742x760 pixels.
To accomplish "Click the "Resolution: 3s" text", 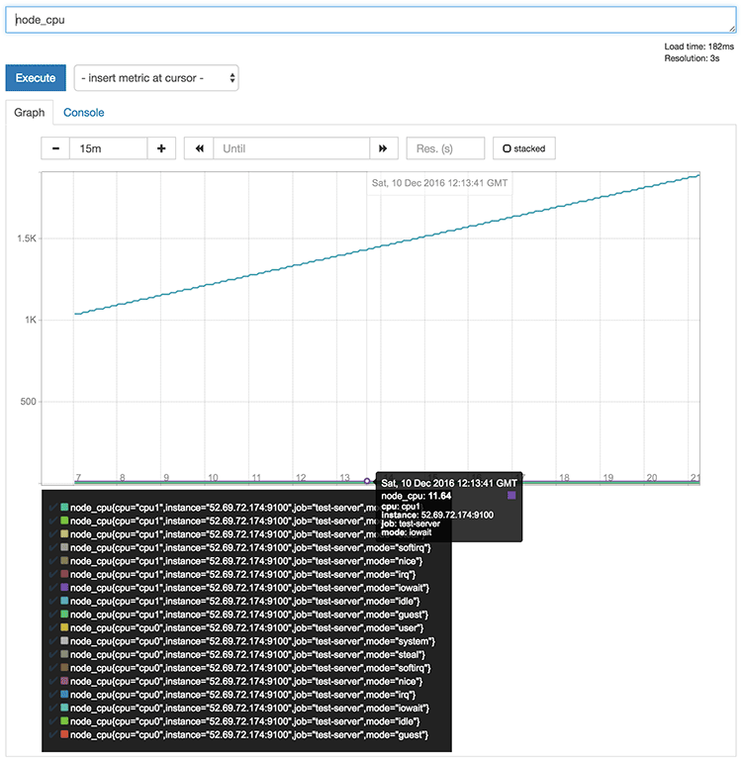I will point(692,58).
